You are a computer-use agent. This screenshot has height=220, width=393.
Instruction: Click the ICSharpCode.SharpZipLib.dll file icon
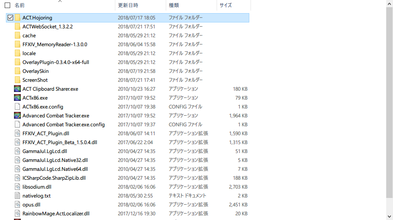coord(17,178)
